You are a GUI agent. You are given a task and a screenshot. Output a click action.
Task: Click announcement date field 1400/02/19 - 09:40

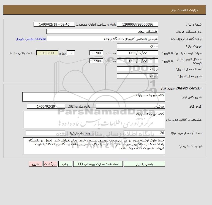point(54,24)
